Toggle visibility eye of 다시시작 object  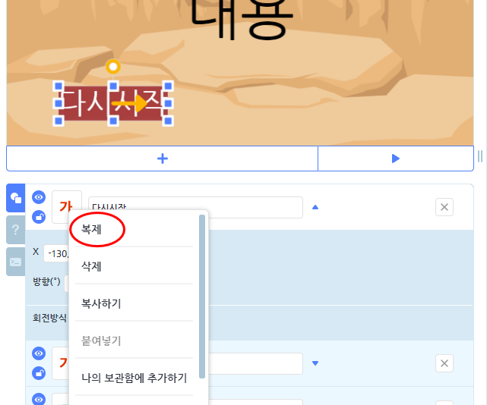[x=39, y=197]
